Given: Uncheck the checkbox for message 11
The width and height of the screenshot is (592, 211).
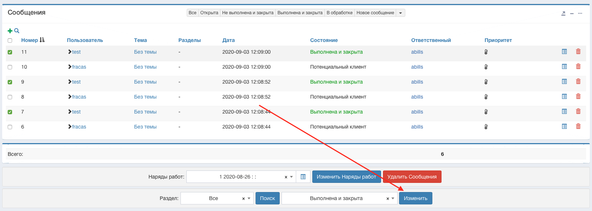Looking at the screenshot, I should (10, 52).
